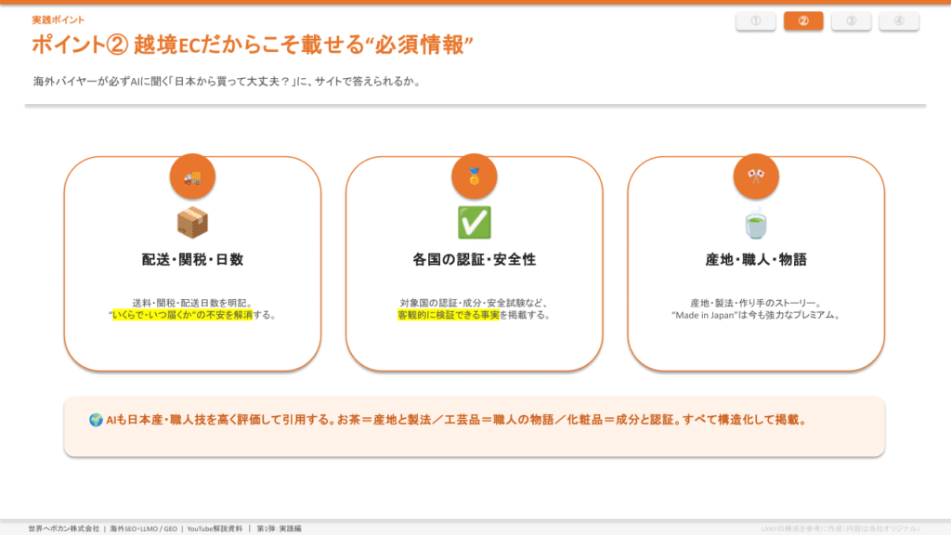This screenshot has width=951, height=535.
Task: Click banner text AIも日本産・職人技を高く評価
Action: 457,420
